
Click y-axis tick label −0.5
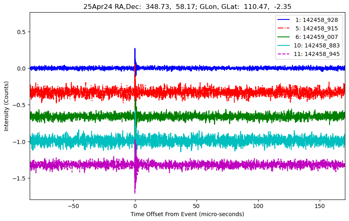pos(20,105)
